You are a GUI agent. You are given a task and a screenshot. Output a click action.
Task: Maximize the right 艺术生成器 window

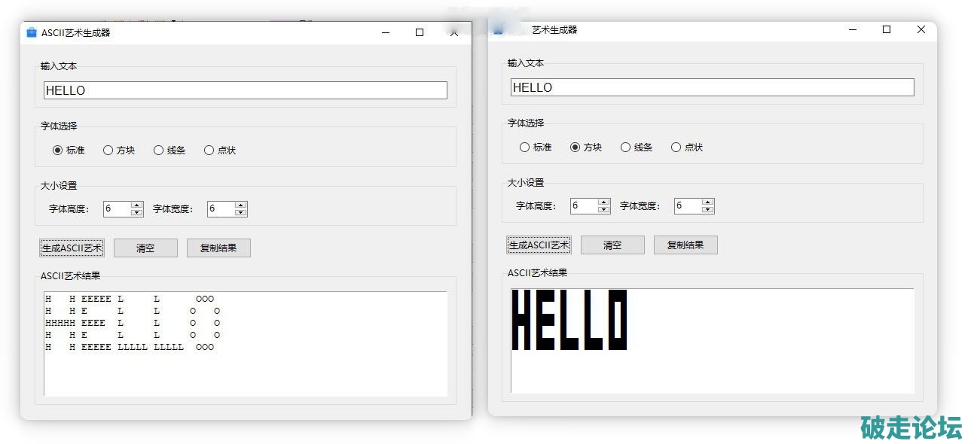pyautogui.click(x=887, y=29)
